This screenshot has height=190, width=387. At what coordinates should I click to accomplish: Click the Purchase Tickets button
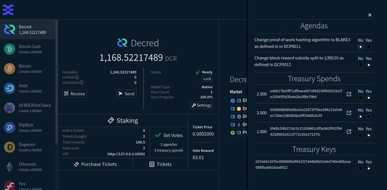tap(95, 164)
